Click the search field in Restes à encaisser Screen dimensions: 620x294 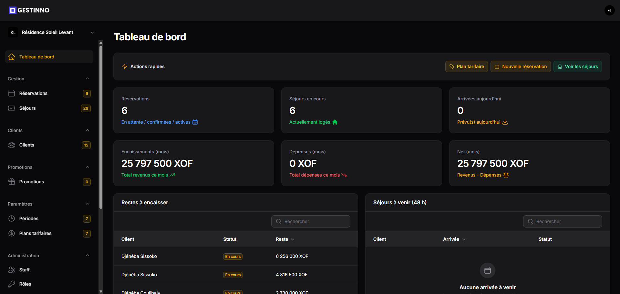pyautogui.click(x=311, y=221)
